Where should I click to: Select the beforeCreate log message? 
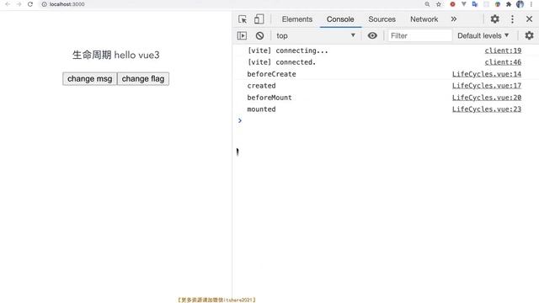pos(271,74)
